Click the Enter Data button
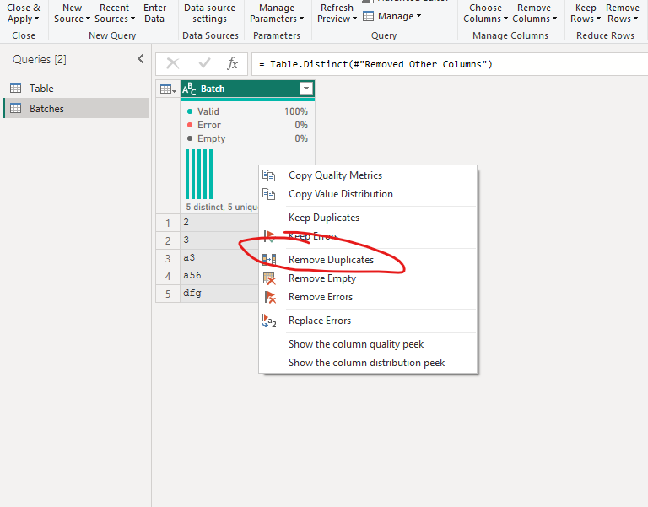The image size is (648, 507). 154,13
